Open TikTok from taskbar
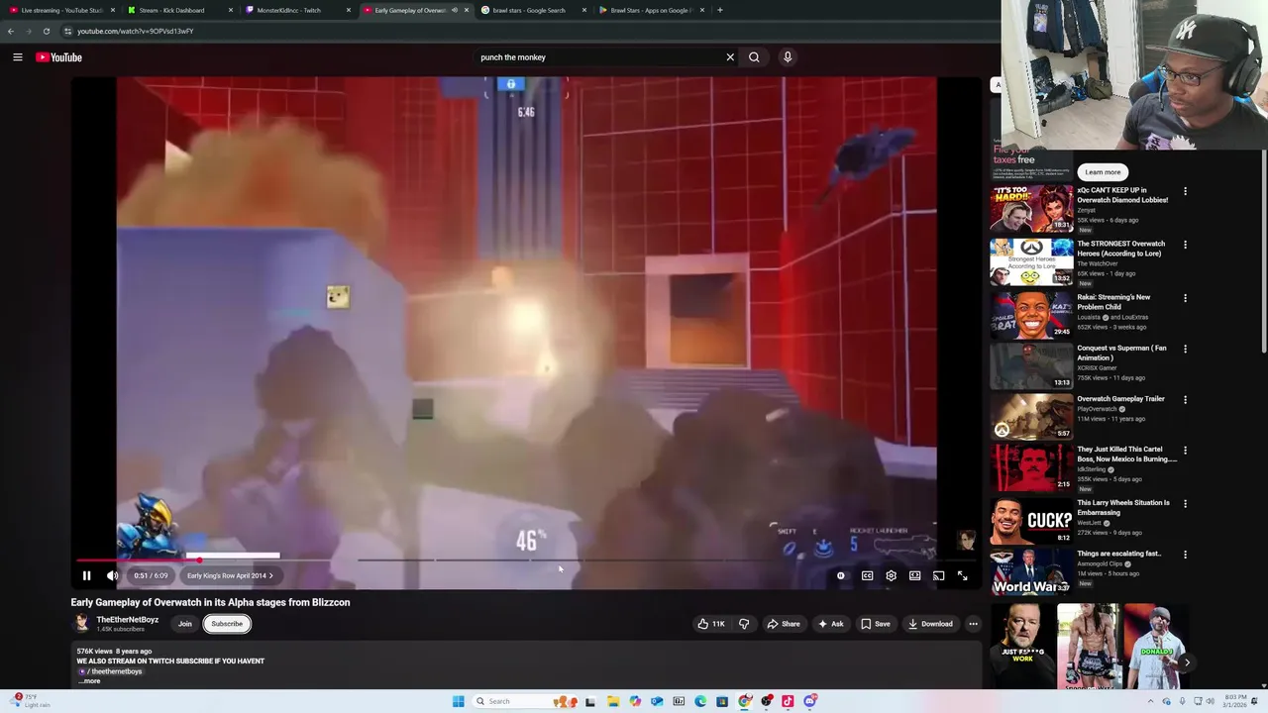This screenshot has width=1268, height=713. click(x=789, y=701)
